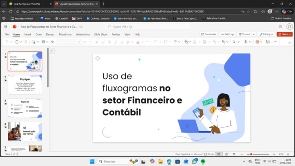Switch to Slide Sorter view
The image size is (295, 166).
[227, 154]
